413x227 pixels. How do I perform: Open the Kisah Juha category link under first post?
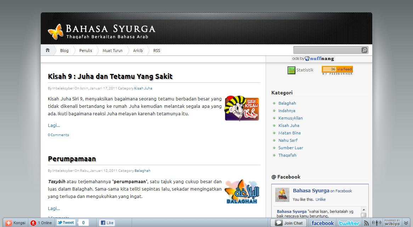click(x=143, y=88)
